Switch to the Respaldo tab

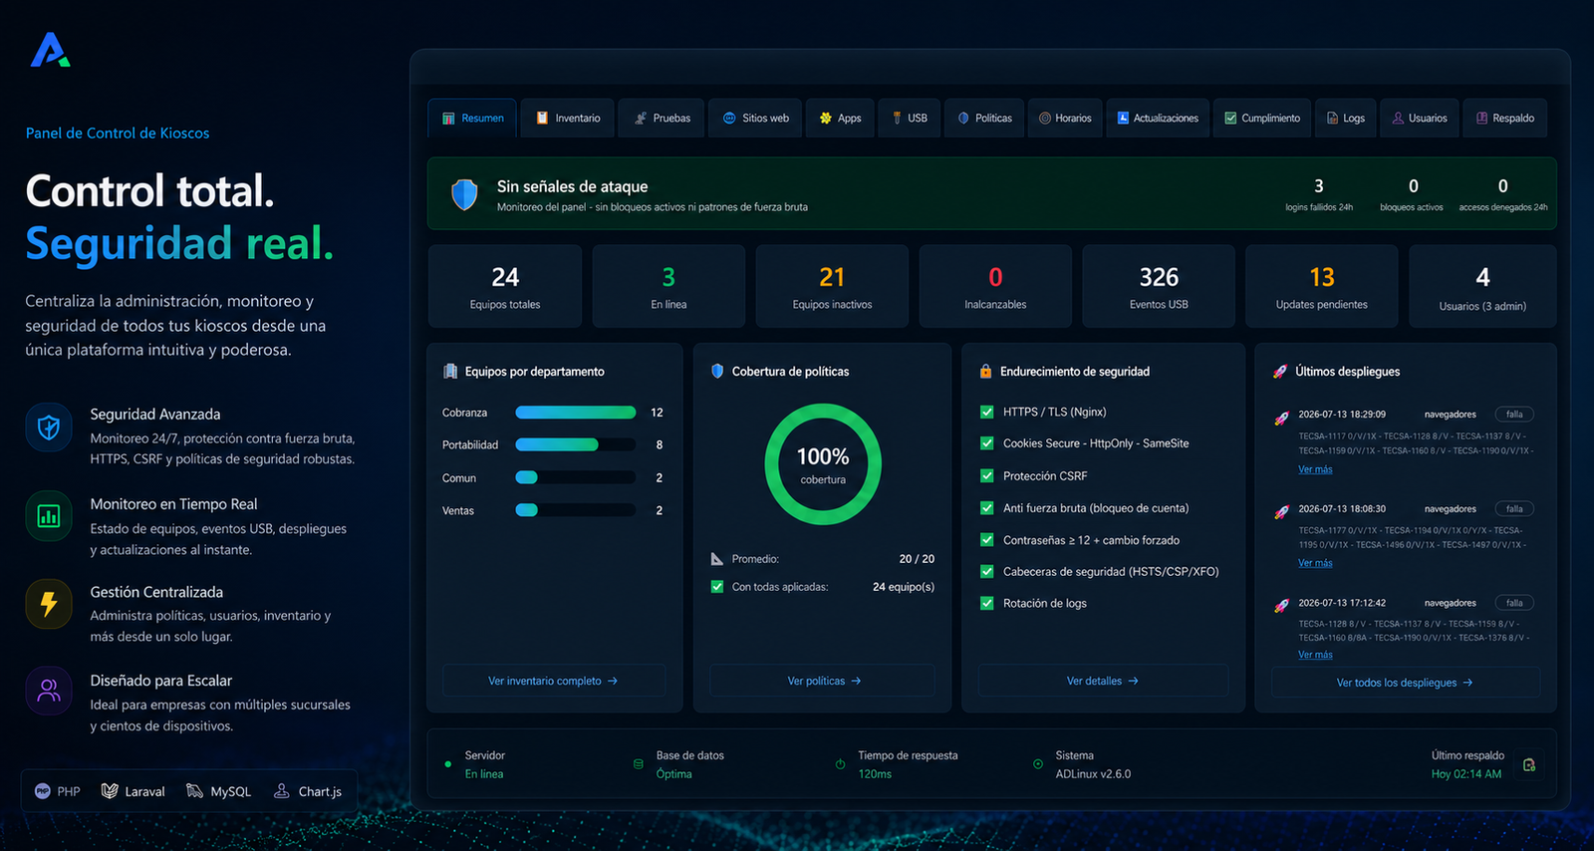pyautogui.click(x=1505, y=118)
